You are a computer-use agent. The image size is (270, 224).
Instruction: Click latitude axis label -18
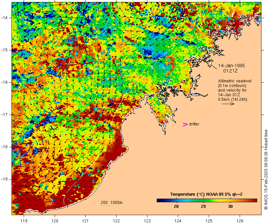4,147
